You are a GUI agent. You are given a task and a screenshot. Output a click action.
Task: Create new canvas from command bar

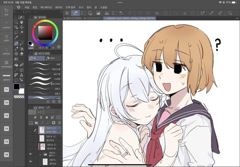coord(90,13)
